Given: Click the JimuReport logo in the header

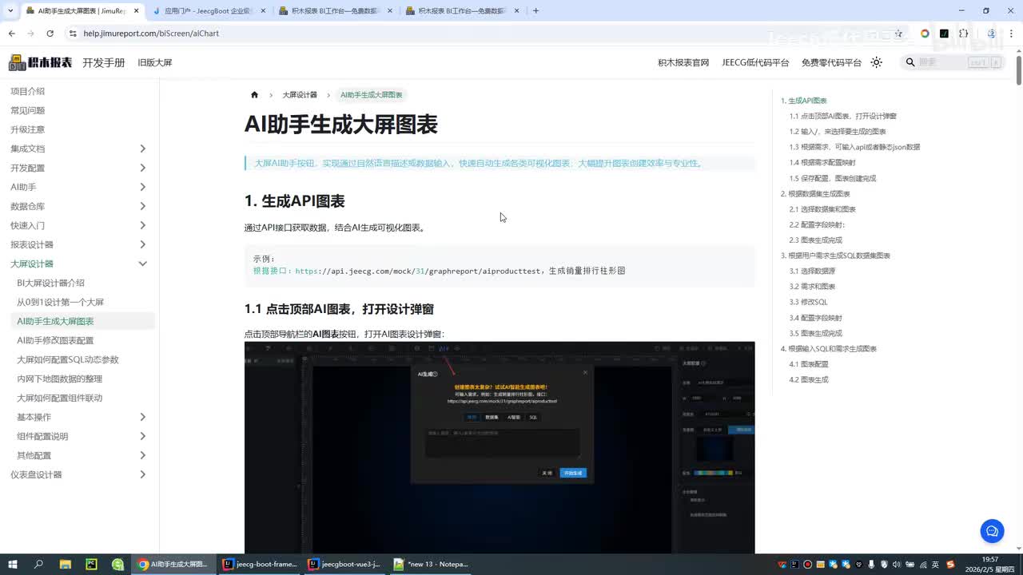Looking at the screenshot, I should point(41,62).
